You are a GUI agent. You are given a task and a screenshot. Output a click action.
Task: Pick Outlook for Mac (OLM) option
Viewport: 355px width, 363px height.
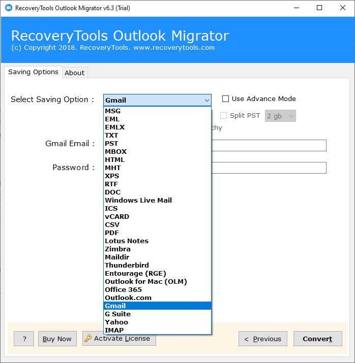(157, 281)
